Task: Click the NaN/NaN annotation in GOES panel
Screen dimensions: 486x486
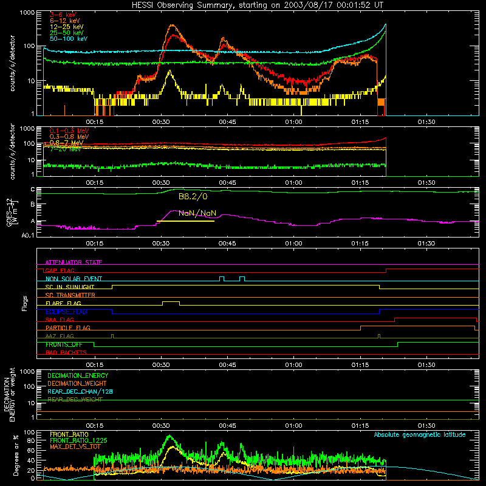Action: 197,213
